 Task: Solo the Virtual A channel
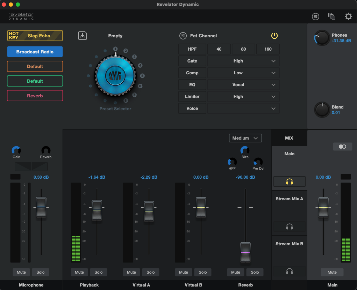click(x=150, y=272)
